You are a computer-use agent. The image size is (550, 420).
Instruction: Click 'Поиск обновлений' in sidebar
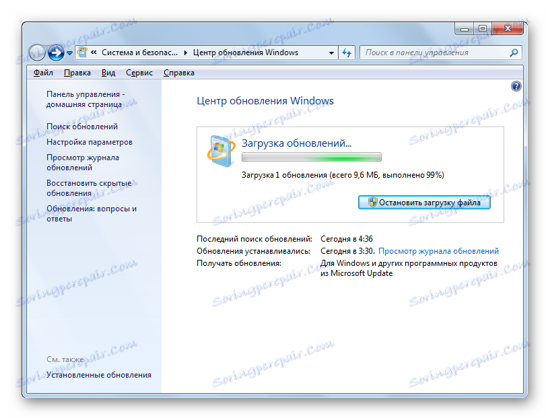point(82,127)
